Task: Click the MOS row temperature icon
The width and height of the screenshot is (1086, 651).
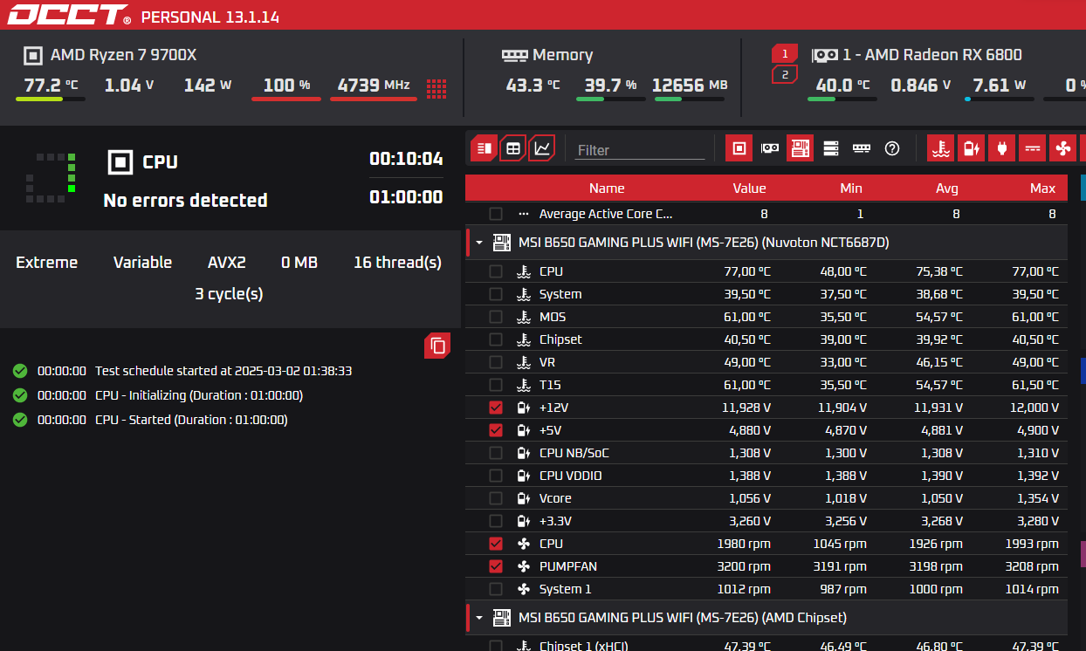Action: coord(524,317)
